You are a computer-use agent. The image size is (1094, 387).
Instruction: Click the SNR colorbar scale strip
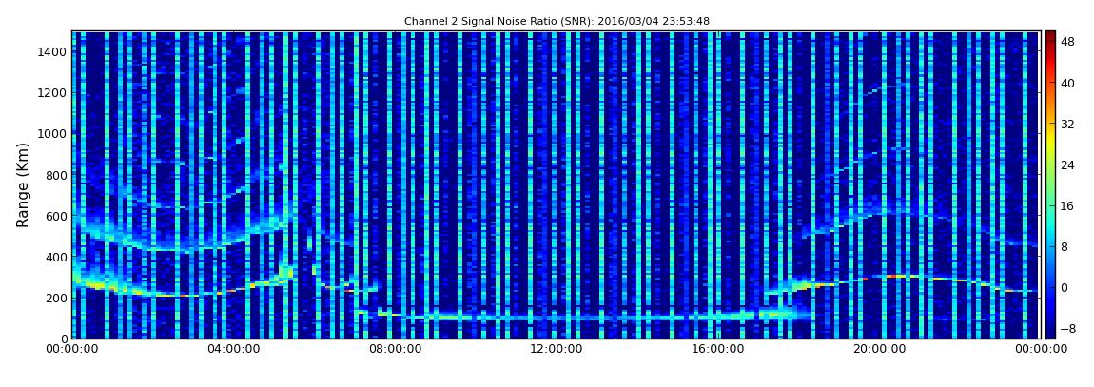pyautogui.click(x=1050, y=184)
